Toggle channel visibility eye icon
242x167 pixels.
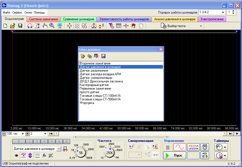click(x=16, y=156)
